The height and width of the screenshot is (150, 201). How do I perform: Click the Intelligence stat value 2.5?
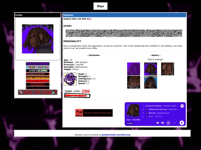tap(94, 79)
